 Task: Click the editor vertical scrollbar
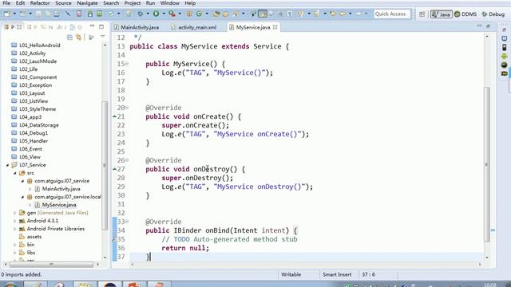tap(487, 164)
